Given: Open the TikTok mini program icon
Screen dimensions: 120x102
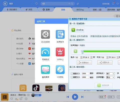Looking at the screenshot, I should tap(36, 88).
